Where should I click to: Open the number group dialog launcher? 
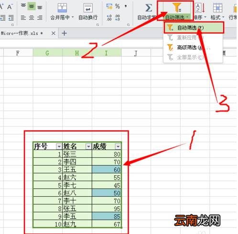[128, 25]
